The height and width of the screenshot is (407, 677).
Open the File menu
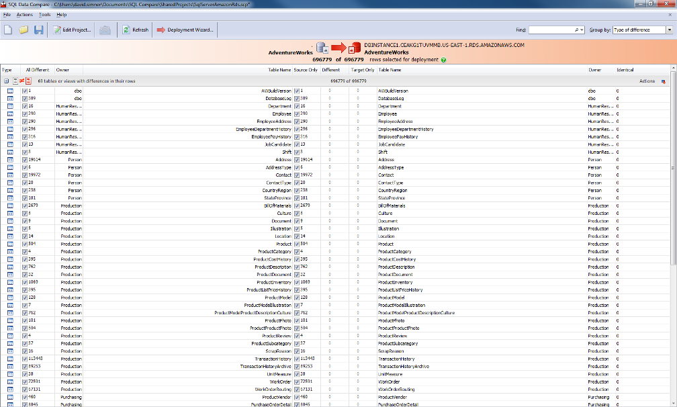tap(7, 15)
